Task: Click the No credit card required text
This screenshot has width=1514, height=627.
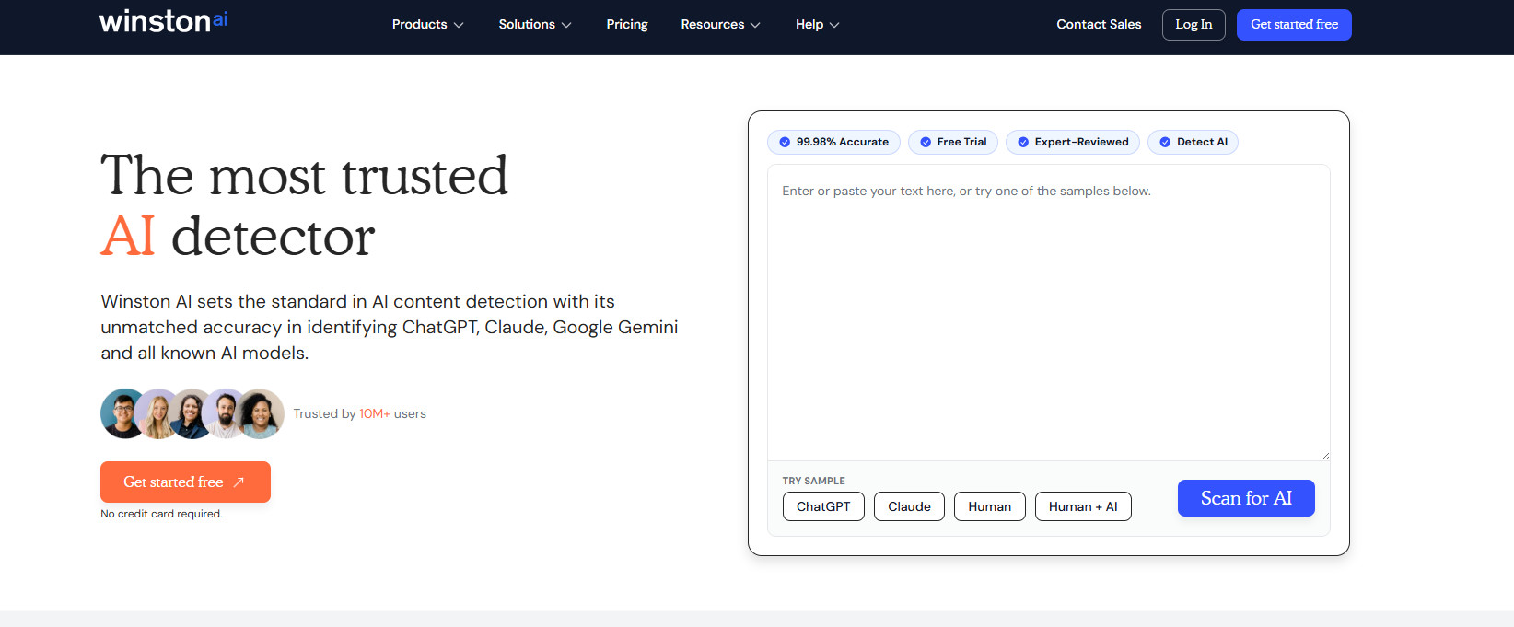Action: 161,514
